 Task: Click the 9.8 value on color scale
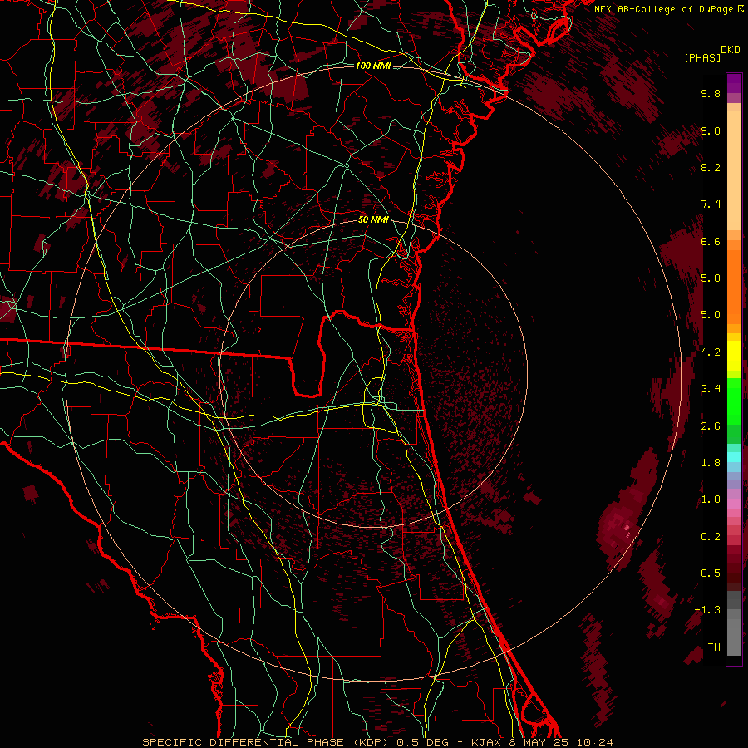(711, 93)
